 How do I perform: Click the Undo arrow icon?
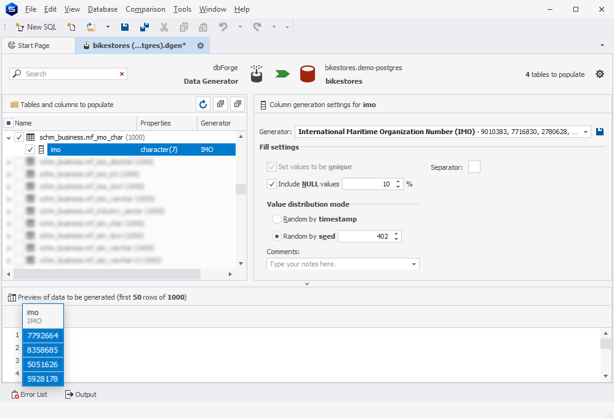pos(223,27)
